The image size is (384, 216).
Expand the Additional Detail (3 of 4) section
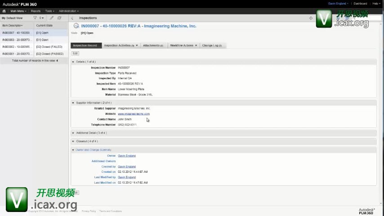pyautogui.click(x=73, y=133)
